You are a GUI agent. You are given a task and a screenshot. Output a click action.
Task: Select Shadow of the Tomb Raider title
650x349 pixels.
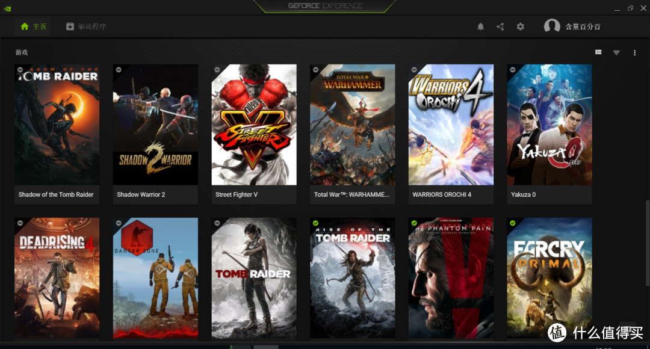[x=56, y=194]
